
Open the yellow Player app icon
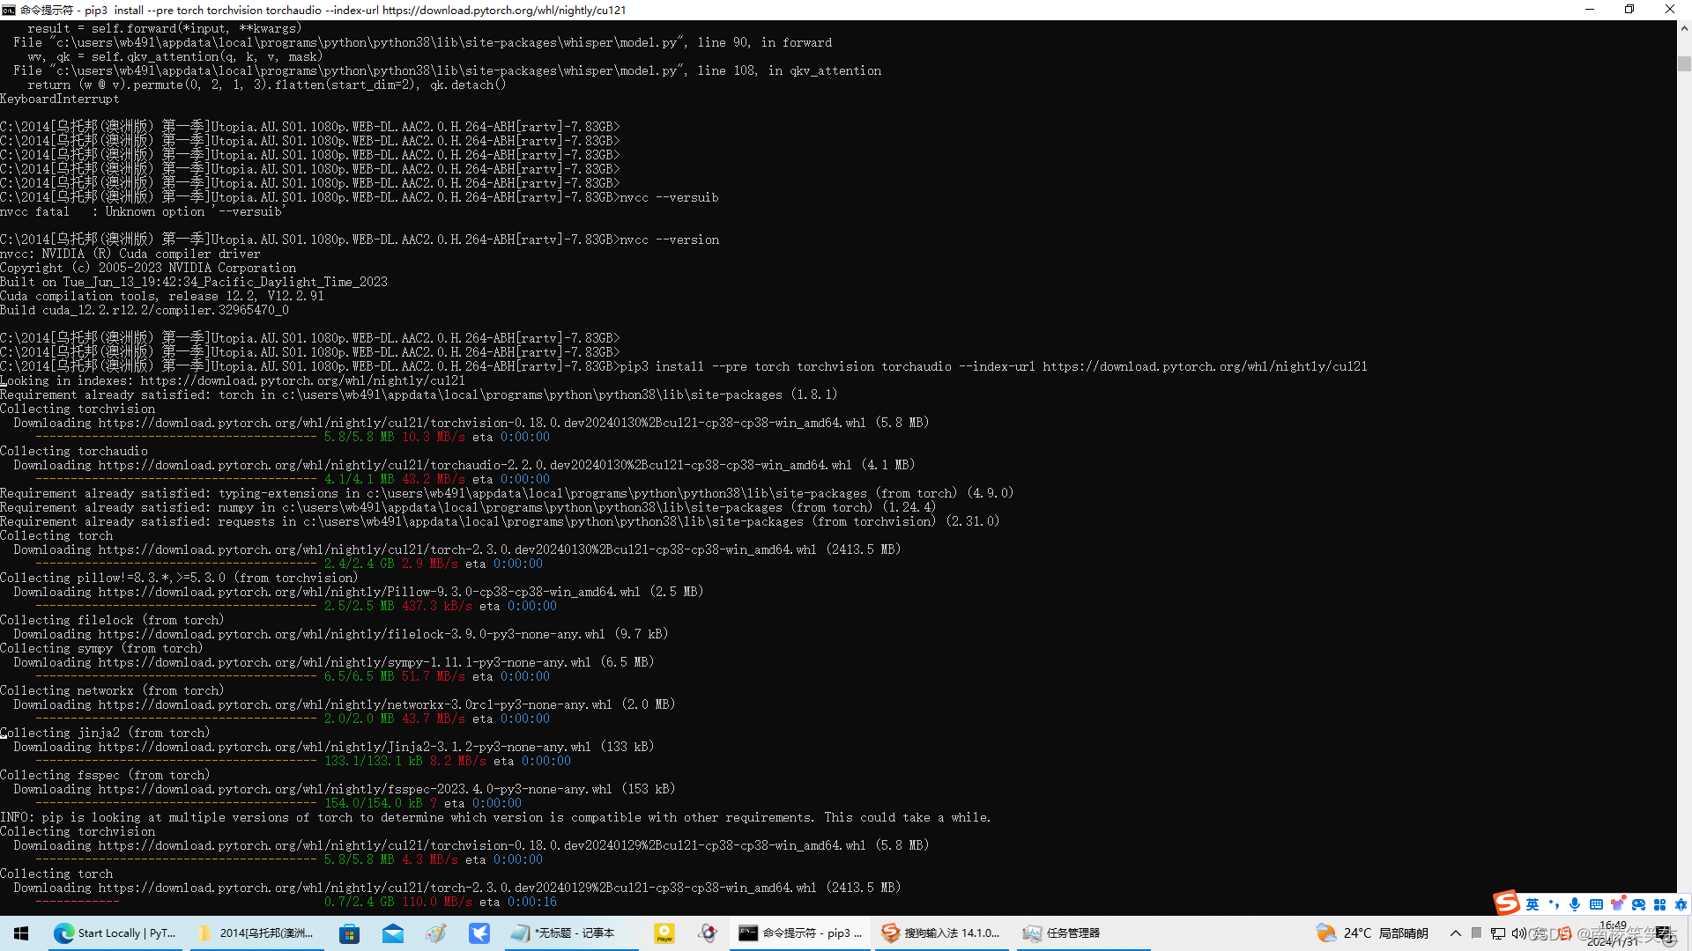pyautogui.click(x=664, y=933)
